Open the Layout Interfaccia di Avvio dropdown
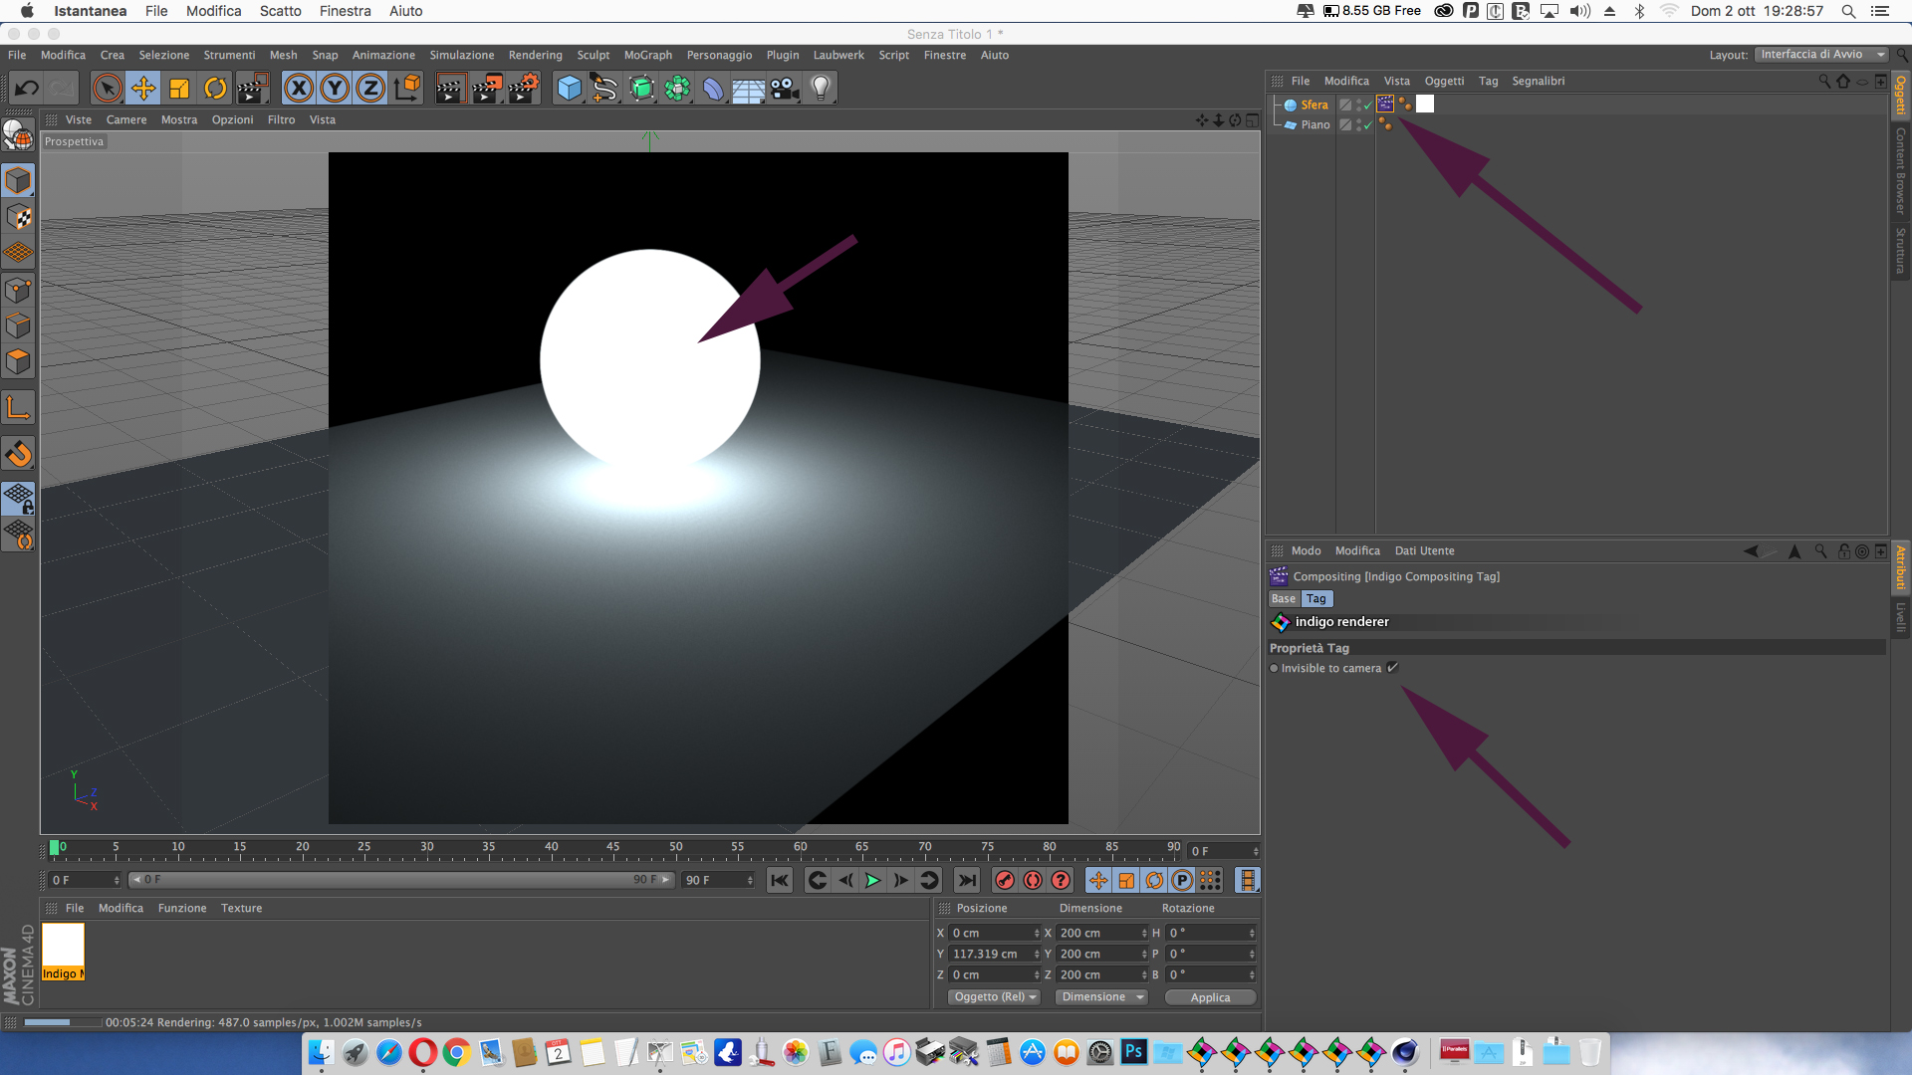1912x1075 pixels. (1820, 55)
